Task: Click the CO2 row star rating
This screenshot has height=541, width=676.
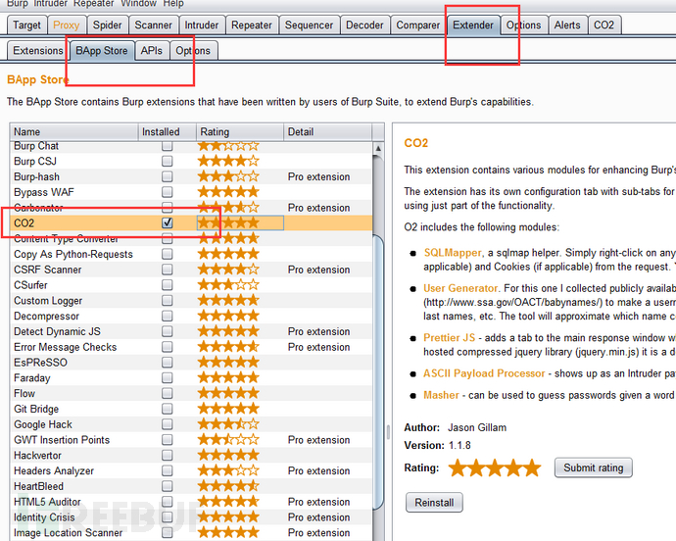Action: [228, 222]
